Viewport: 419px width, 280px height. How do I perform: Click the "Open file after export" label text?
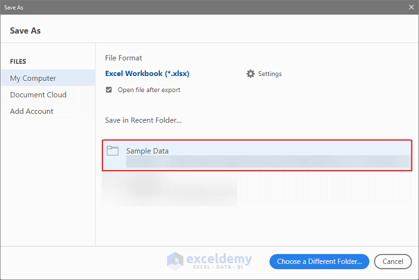coord(149,90)
